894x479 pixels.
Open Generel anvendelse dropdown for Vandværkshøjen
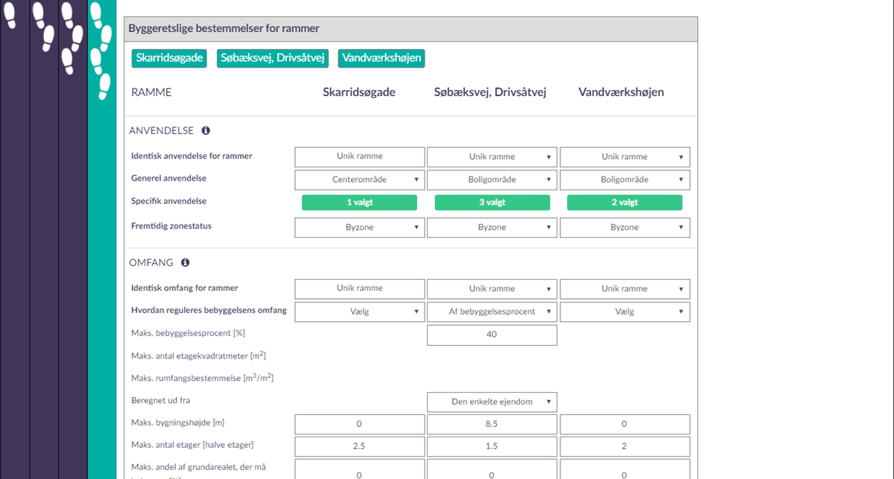click(x=624, y=180)
